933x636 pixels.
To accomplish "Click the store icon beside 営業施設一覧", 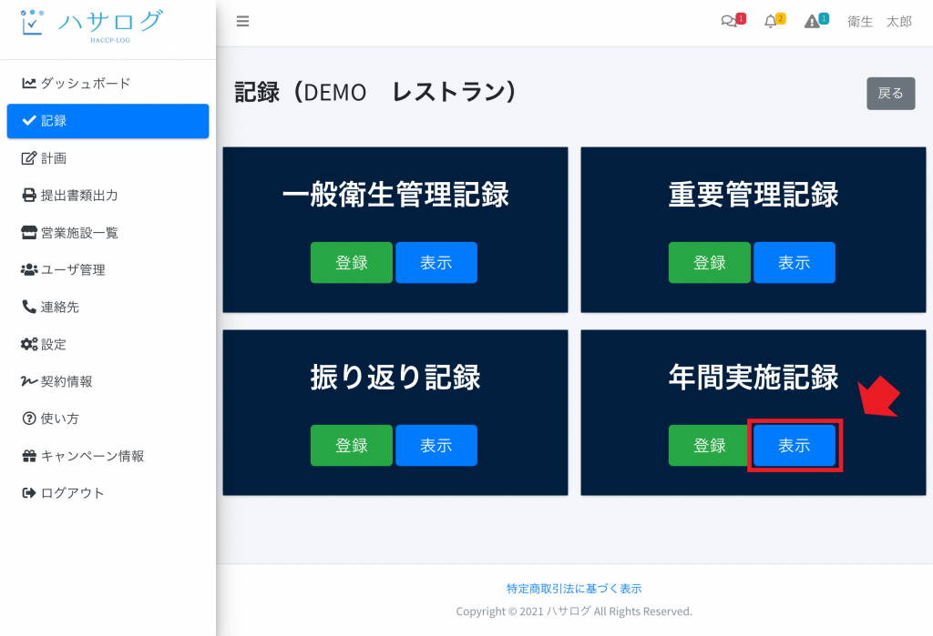I will click(x=29, y=232).
